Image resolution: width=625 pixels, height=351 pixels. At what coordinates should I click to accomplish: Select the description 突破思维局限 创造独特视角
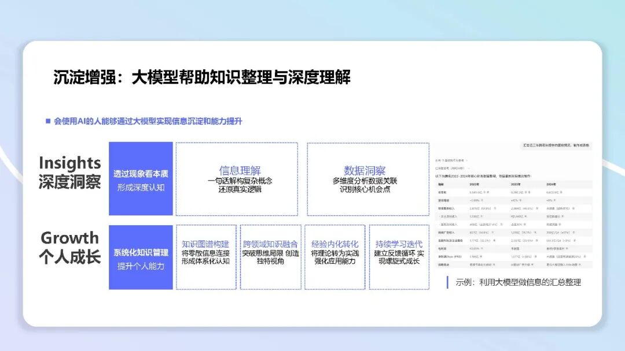coord(271,257)
